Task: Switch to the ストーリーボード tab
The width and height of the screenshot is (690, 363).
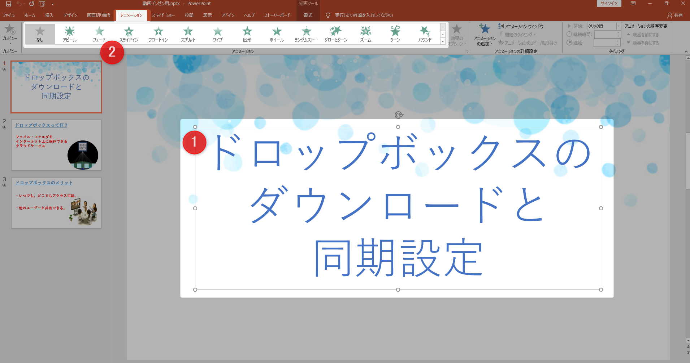Action: pos(277,15)
